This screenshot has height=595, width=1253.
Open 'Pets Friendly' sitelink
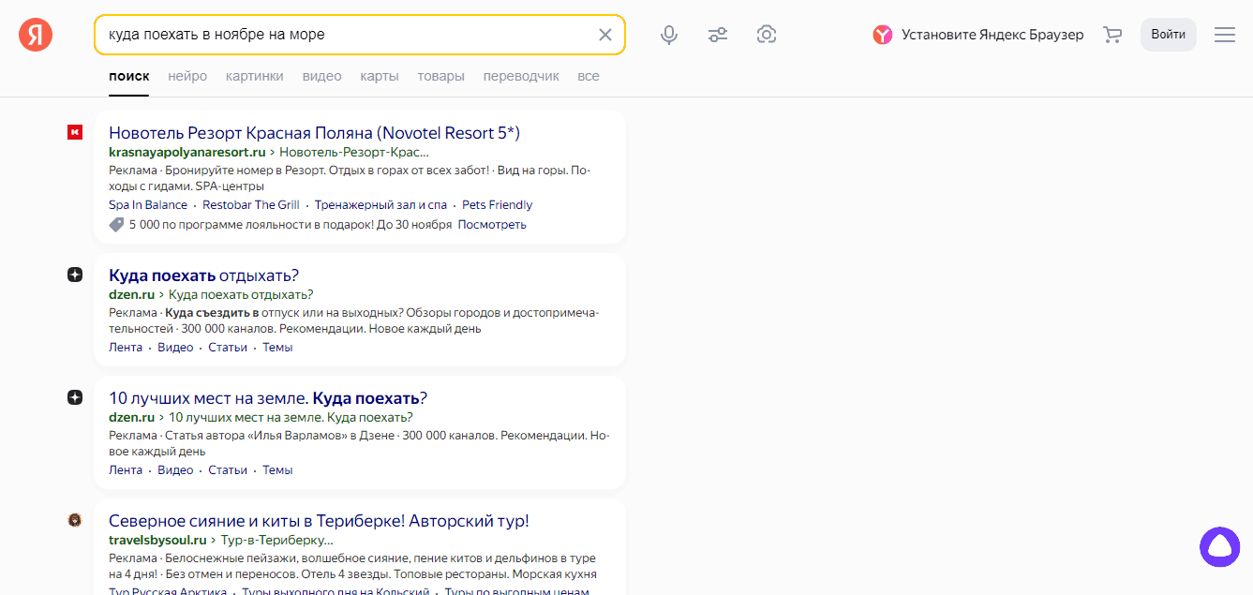click(497, 204)
